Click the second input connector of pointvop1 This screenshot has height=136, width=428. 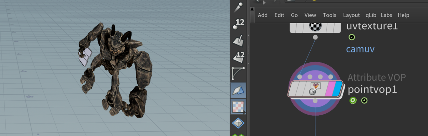(x=310, y=77)
